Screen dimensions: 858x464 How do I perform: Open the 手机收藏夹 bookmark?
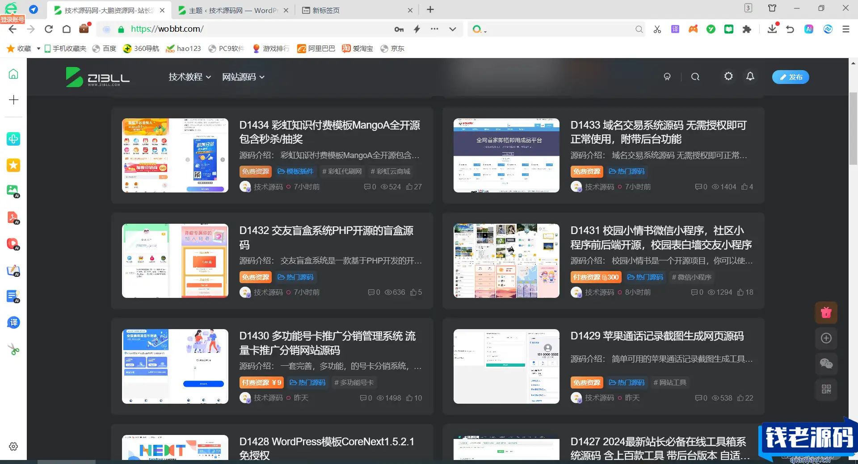point(65,49)
